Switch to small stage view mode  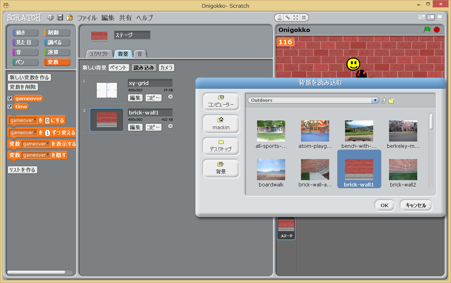[421, 18]
